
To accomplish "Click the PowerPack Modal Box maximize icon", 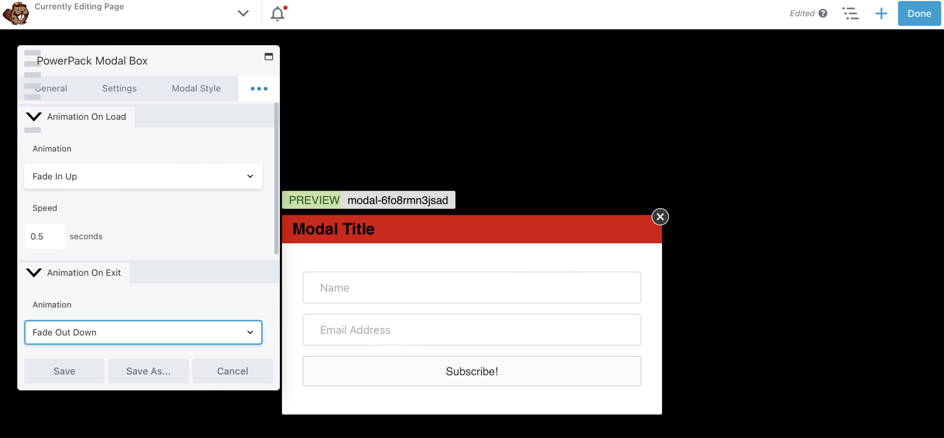I will pos(269,57).
